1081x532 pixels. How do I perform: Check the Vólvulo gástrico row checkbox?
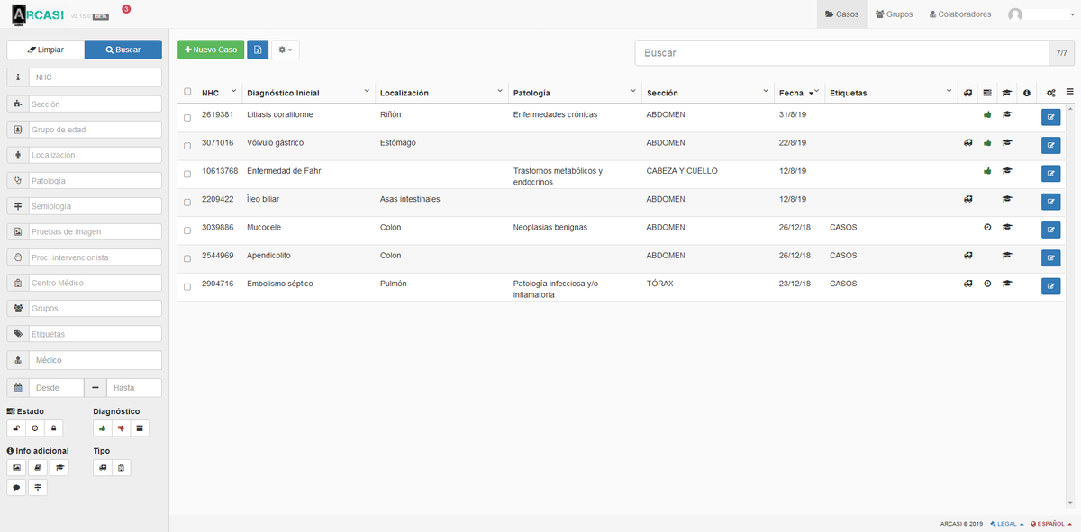(187, 146)
